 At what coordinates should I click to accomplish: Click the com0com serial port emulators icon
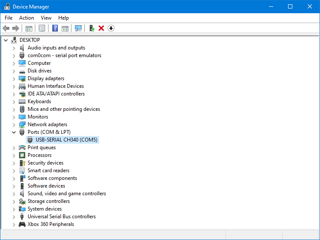click(x=22, y=55)
